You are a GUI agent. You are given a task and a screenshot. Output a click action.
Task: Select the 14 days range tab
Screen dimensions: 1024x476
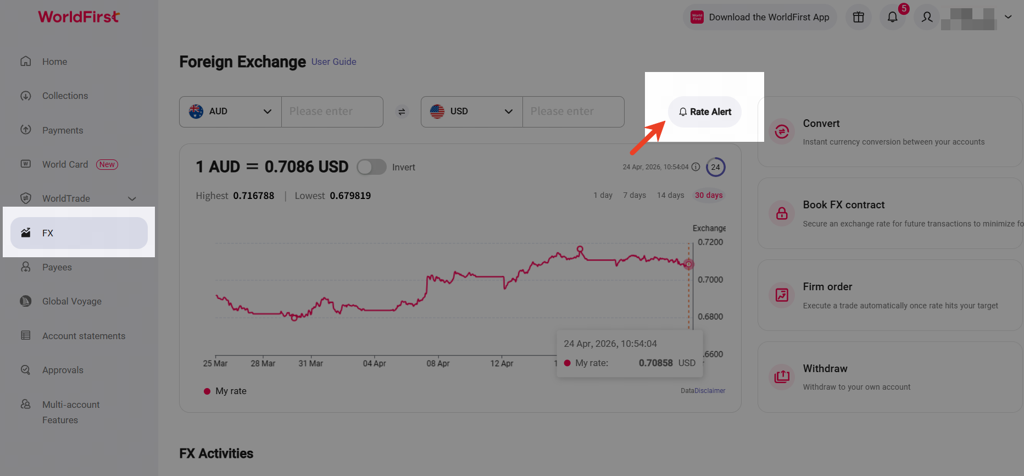[671, 195]
